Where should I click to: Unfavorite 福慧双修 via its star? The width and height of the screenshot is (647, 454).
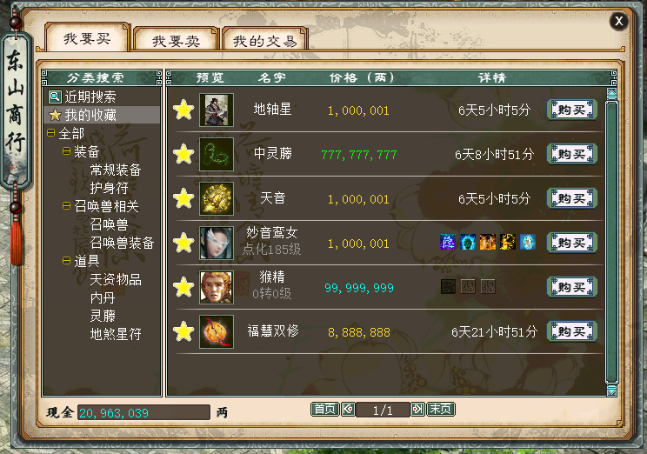pyautogui.click(x=183, y=331)
